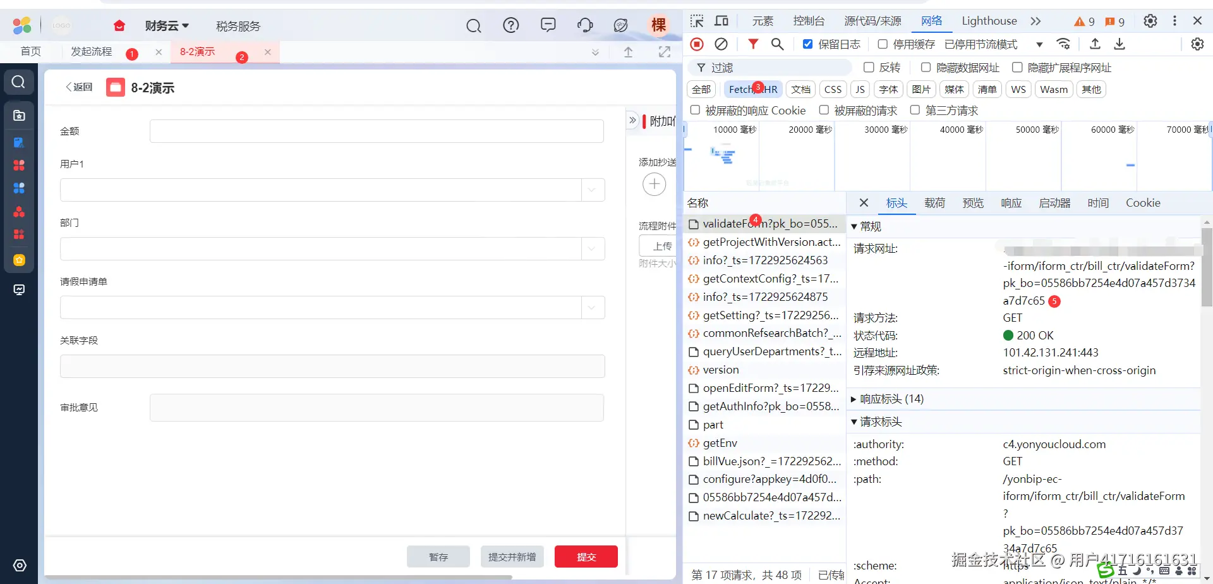1213x584 pixels.
Task: Click the red filter funnel icon
Action: pyautogui.click(x=753, y=44)
